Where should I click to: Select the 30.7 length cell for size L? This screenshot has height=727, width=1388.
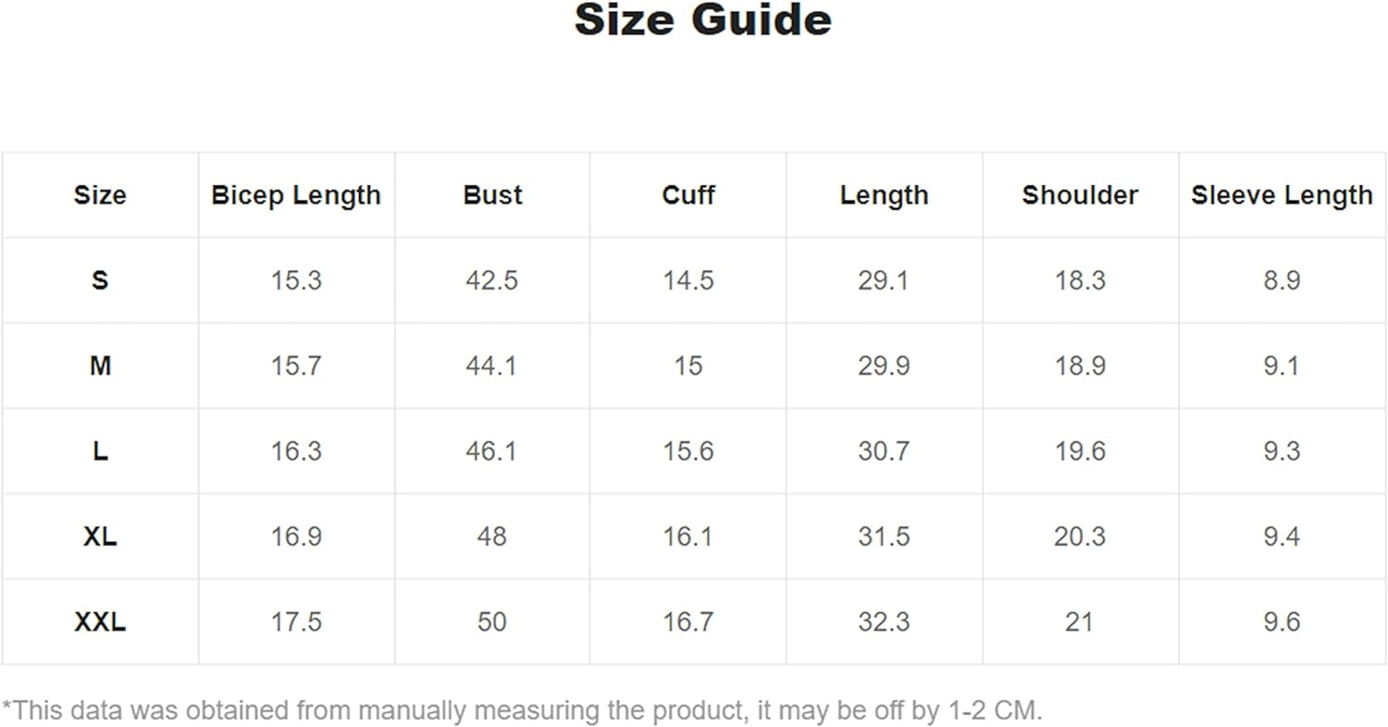(x=884, y=451)
